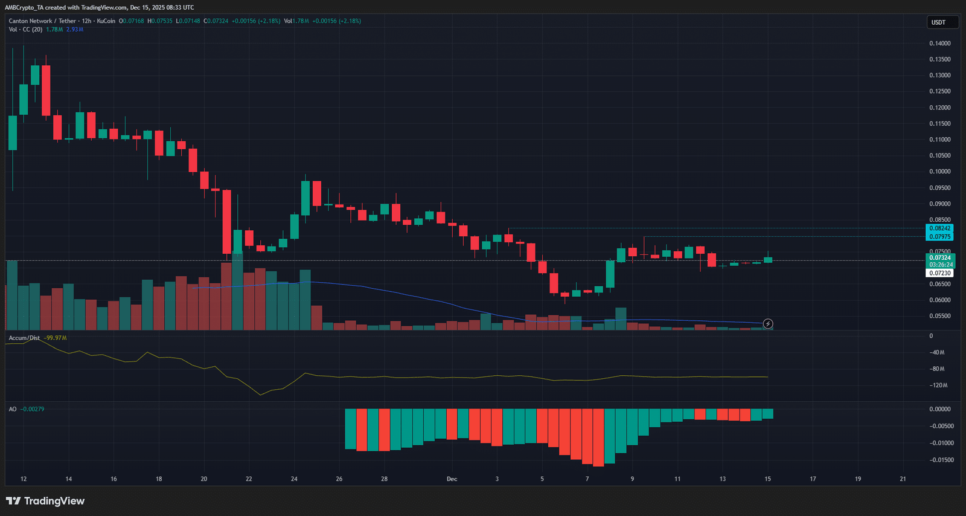Click the 16 date label on time axis

(x=114, y=479)
